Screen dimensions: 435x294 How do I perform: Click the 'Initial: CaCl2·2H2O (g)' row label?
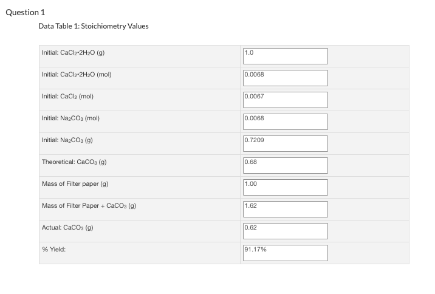point(74,53)
